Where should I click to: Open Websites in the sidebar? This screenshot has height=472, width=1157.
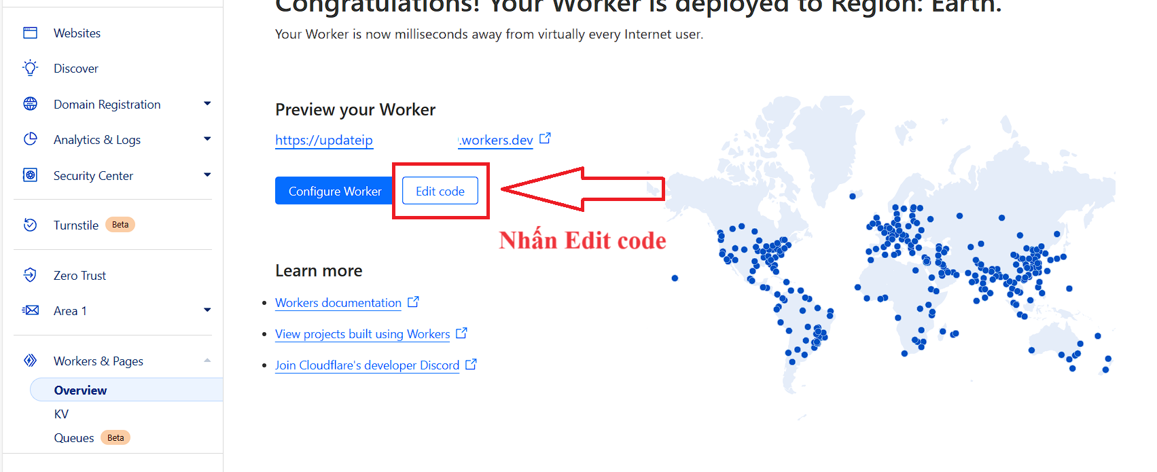[x=77, y=33]
